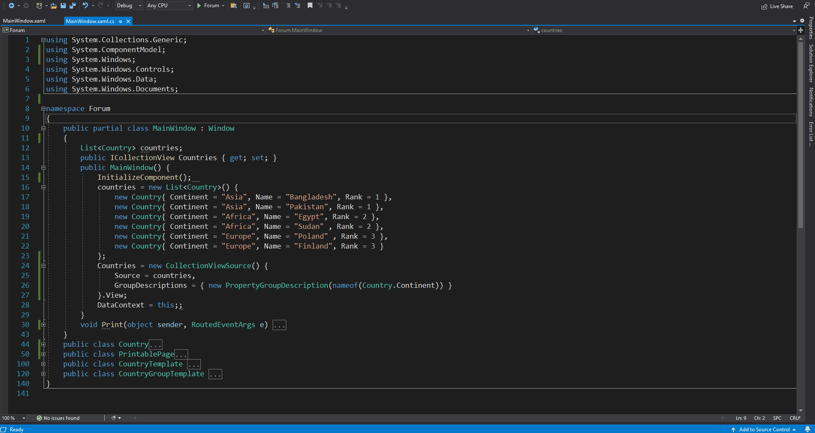Image resolution: width=815 pixels, height=433 pixels.
Task: Click the vertical scrollbar thumb
Action: tap(800, 135)
